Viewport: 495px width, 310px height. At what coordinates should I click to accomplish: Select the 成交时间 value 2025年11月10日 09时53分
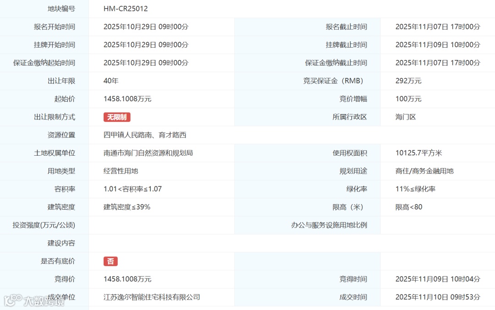click(x=438, y=297)
